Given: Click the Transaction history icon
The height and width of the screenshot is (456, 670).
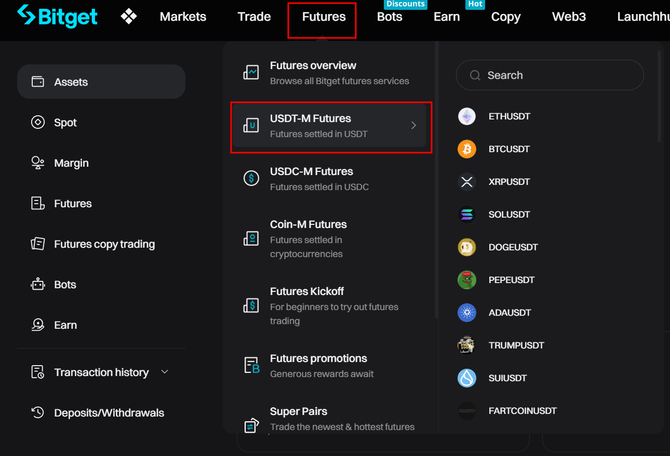Looking at the screenshot, I should pyautogui.click(x=38, y=372).
